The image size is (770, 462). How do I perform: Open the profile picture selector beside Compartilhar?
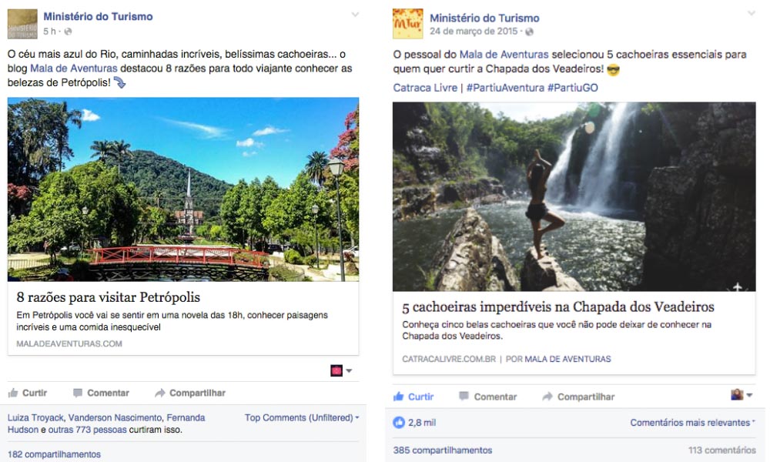click(742, 395)
